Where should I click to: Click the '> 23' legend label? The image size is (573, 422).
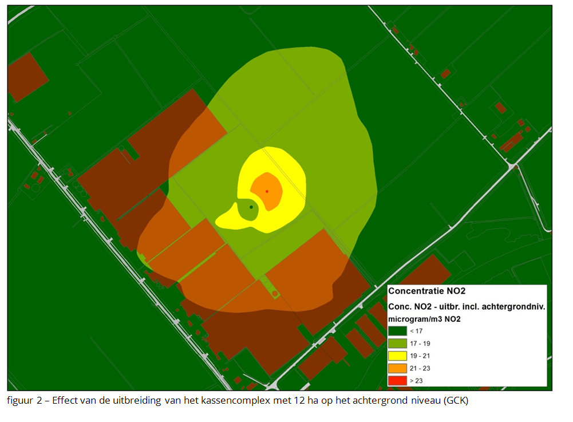click(x=416, y=381)
